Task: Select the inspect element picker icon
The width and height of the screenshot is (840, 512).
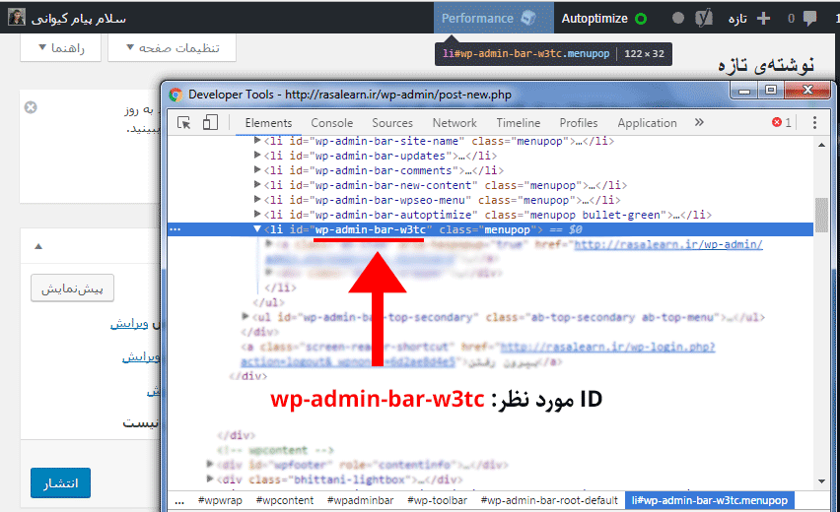Action: tap(183, 123)
